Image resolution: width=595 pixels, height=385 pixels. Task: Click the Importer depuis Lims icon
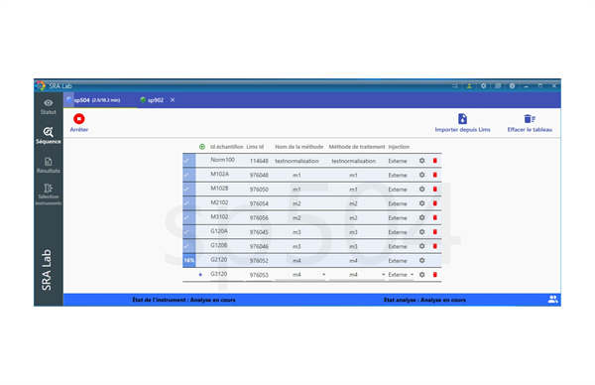click(x=462, y=119)
